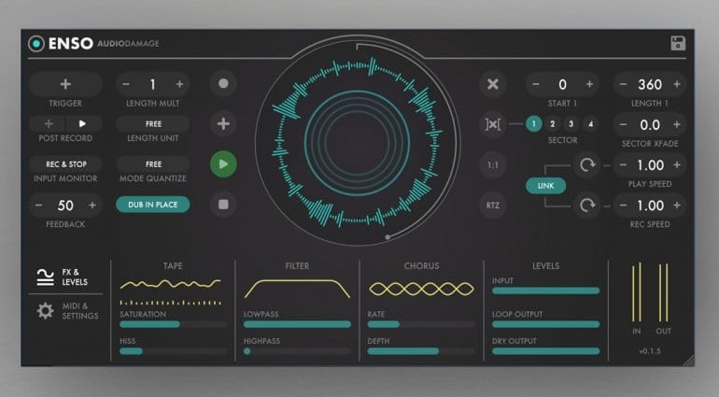This screenshot has height=397, width=719.
Task: Decrease Play Speed with minus
Action: (623, 165)
